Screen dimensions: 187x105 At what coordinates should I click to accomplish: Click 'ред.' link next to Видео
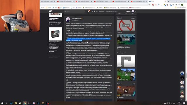pos(134,84)
